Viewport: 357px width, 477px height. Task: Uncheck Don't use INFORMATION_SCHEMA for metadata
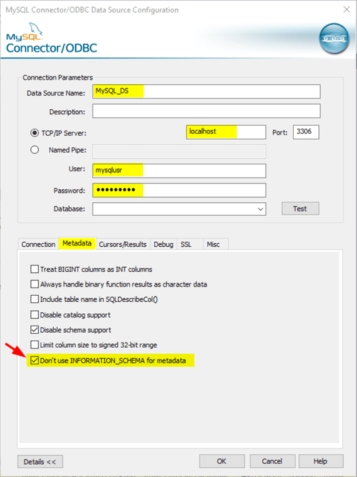[x=35, y=361]
